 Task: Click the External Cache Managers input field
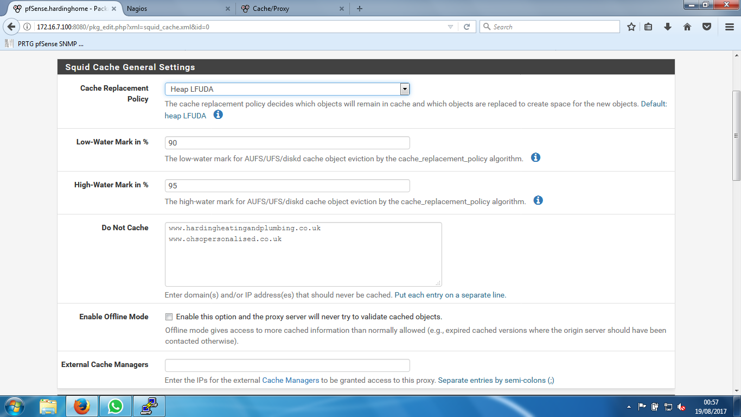pos(288,365)
